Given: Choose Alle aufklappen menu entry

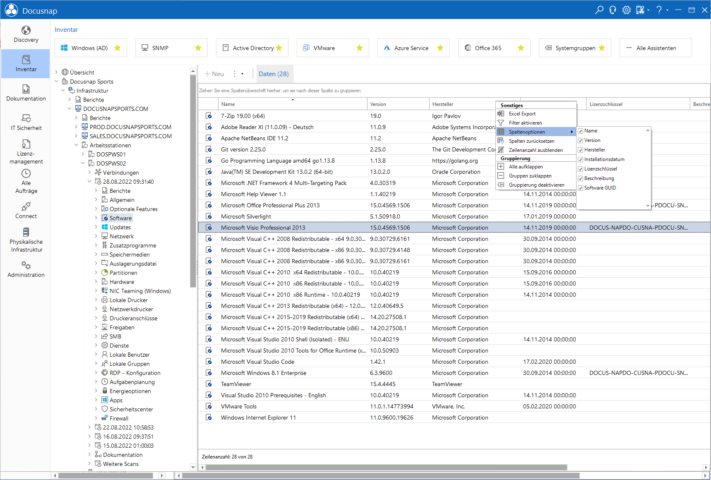Looking at the screenshot, I should coord(536,167).
